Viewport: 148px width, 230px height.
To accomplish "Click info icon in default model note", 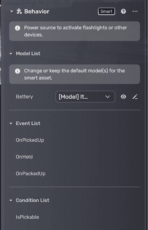I will click(17, 71).
